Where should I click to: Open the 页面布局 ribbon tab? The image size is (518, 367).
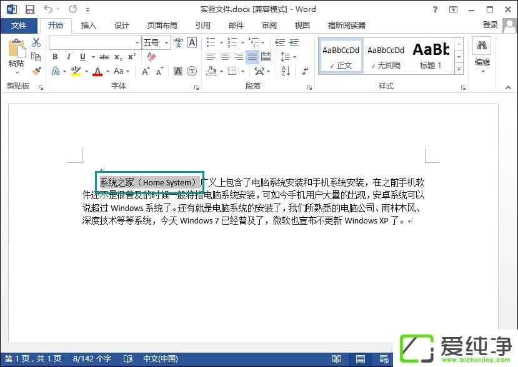[x=162, y=26]
